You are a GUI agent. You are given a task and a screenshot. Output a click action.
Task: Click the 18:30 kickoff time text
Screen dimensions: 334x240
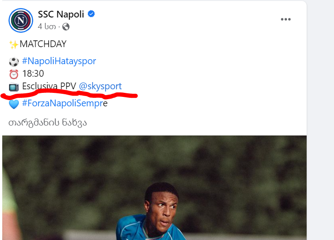[33, 74]
